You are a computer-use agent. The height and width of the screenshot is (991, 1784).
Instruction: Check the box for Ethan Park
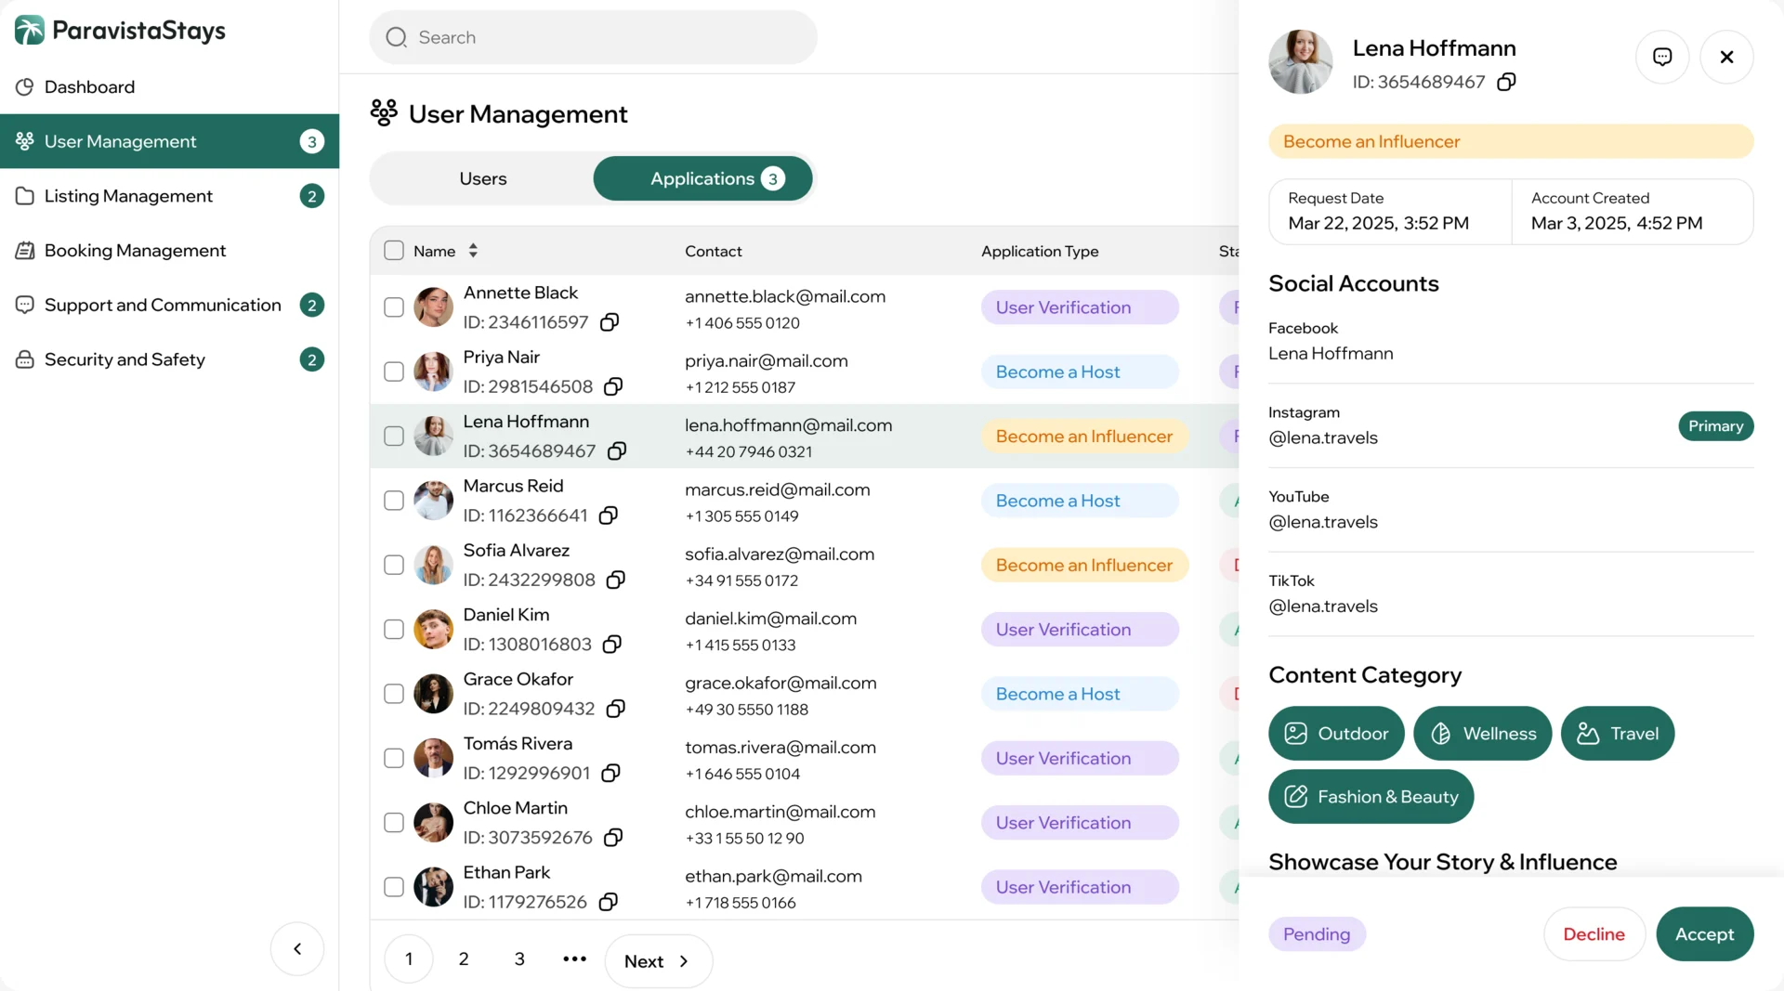(394, 887)
